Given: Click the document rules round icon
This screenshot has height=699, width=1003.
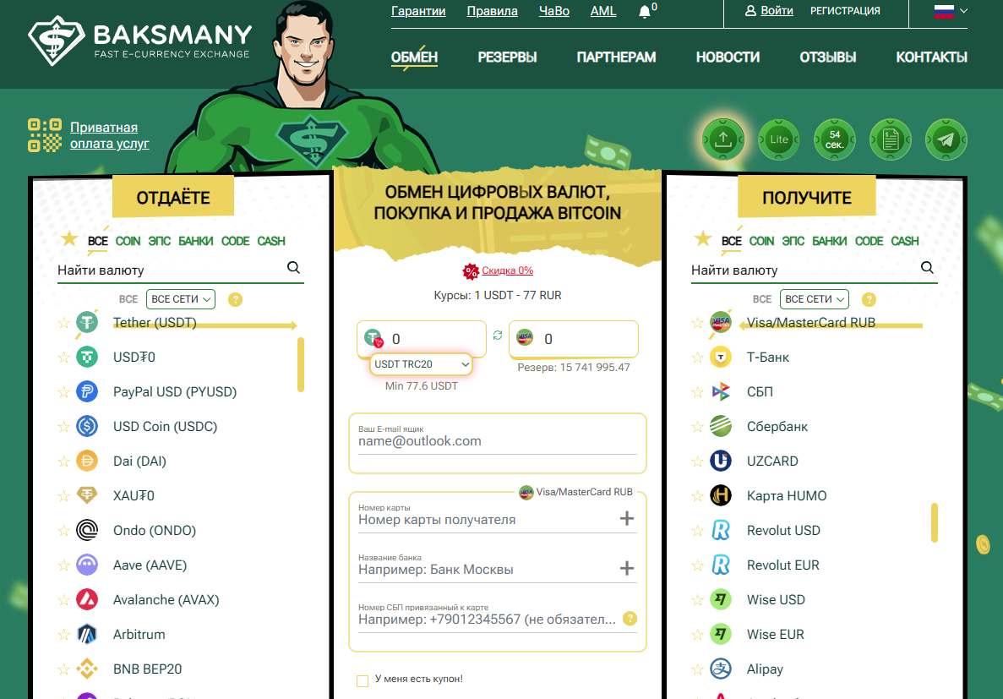Looking at the screenshot, I should click(890, 139).
